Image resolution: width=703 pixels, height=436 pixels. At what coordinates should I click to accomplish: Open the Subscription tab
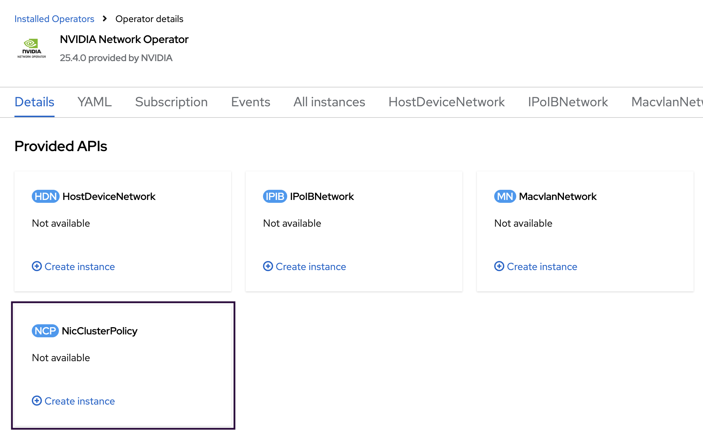(171, 102)
